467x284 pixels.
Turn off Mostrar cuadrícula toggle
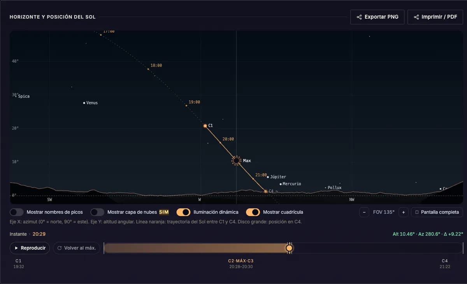[253, 212]
